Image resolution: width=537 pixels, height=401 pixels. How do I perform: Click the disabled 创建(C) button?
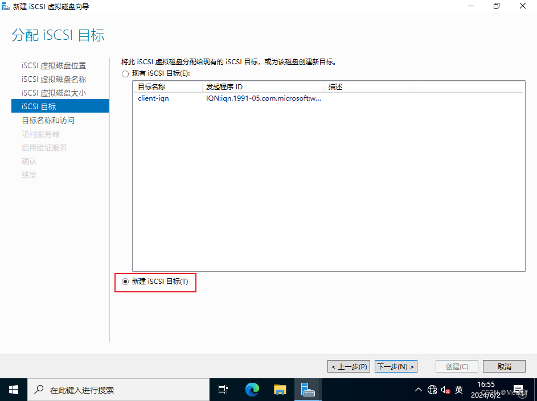[x=457, y=366]
